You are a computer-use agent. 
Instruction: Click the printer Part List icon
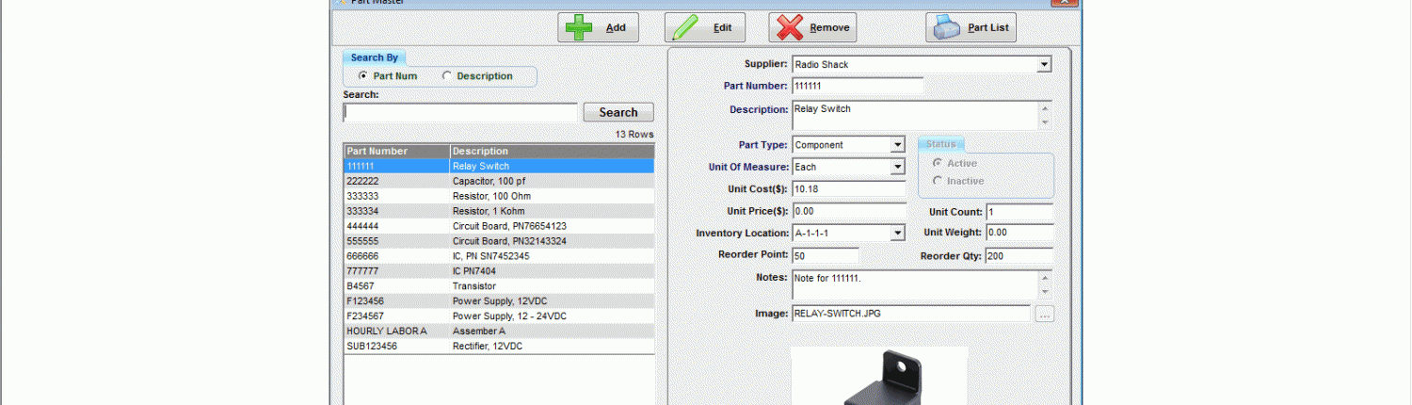948,27
